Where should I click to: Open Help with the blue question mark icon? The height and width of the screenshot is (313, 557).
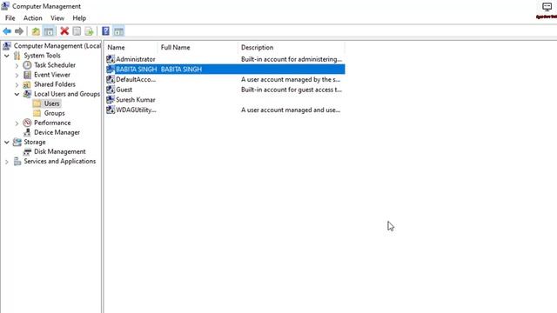(x=105, y=31)
